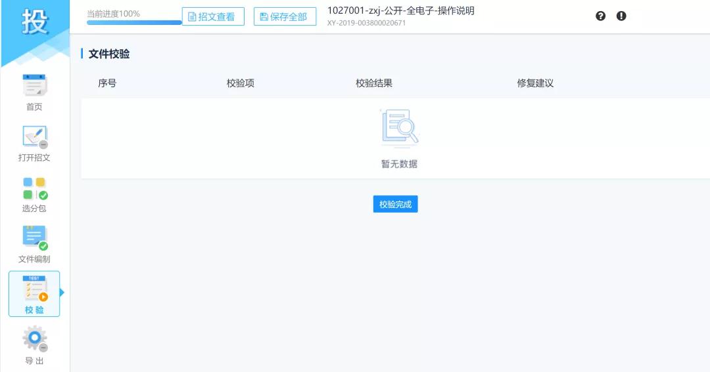The image size is (710, 372).
Task: Click the 保存全部 save all button
Action: point(285,16)
